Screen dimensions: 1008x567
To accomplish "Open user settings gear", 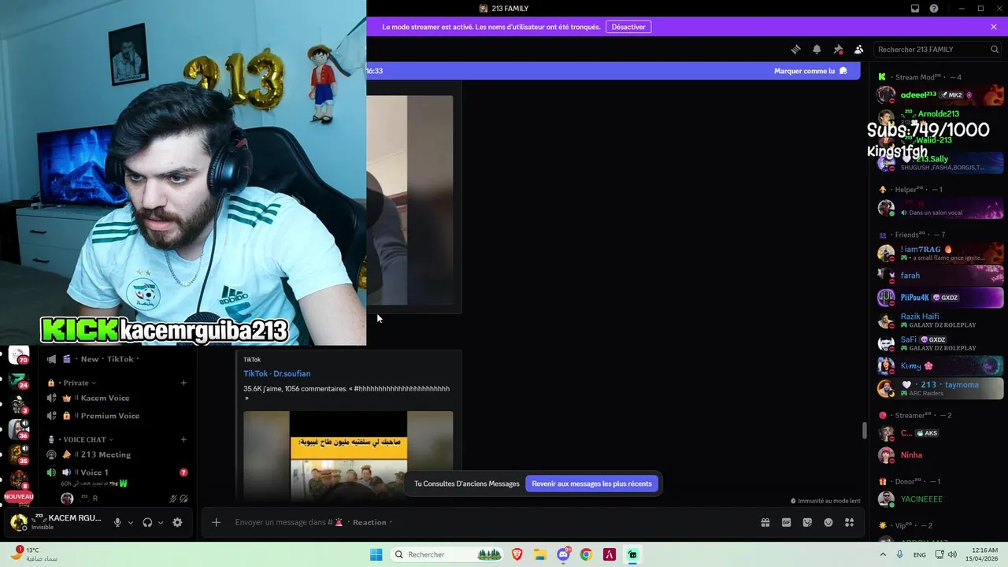I will click(177, 522).
